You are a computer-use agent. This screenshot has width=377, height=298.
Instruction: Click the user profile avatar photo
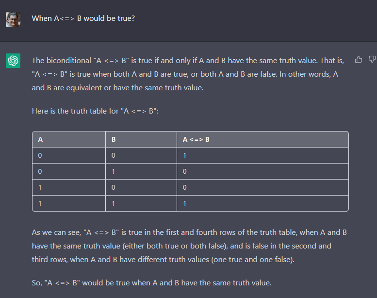point(13,19)
